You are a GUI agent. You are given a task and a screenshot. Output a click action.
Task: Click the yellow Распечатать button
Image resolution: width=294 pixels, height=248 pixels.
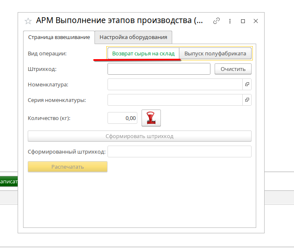tap(68, 167)
